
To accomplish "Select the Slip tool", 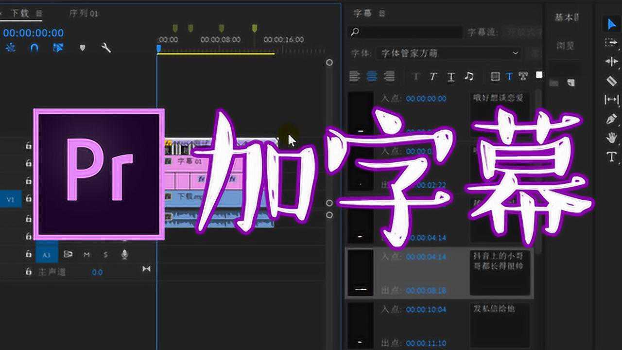I will [x=611, y=100].
